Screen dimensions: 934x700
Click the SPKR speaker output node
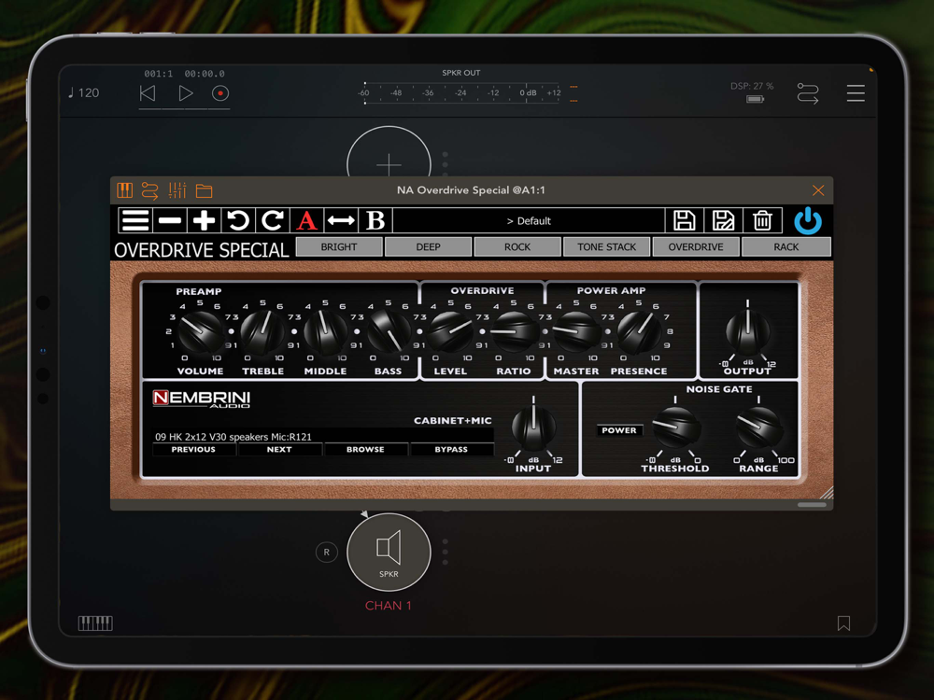pyautogui.click(x=389, y=553)
